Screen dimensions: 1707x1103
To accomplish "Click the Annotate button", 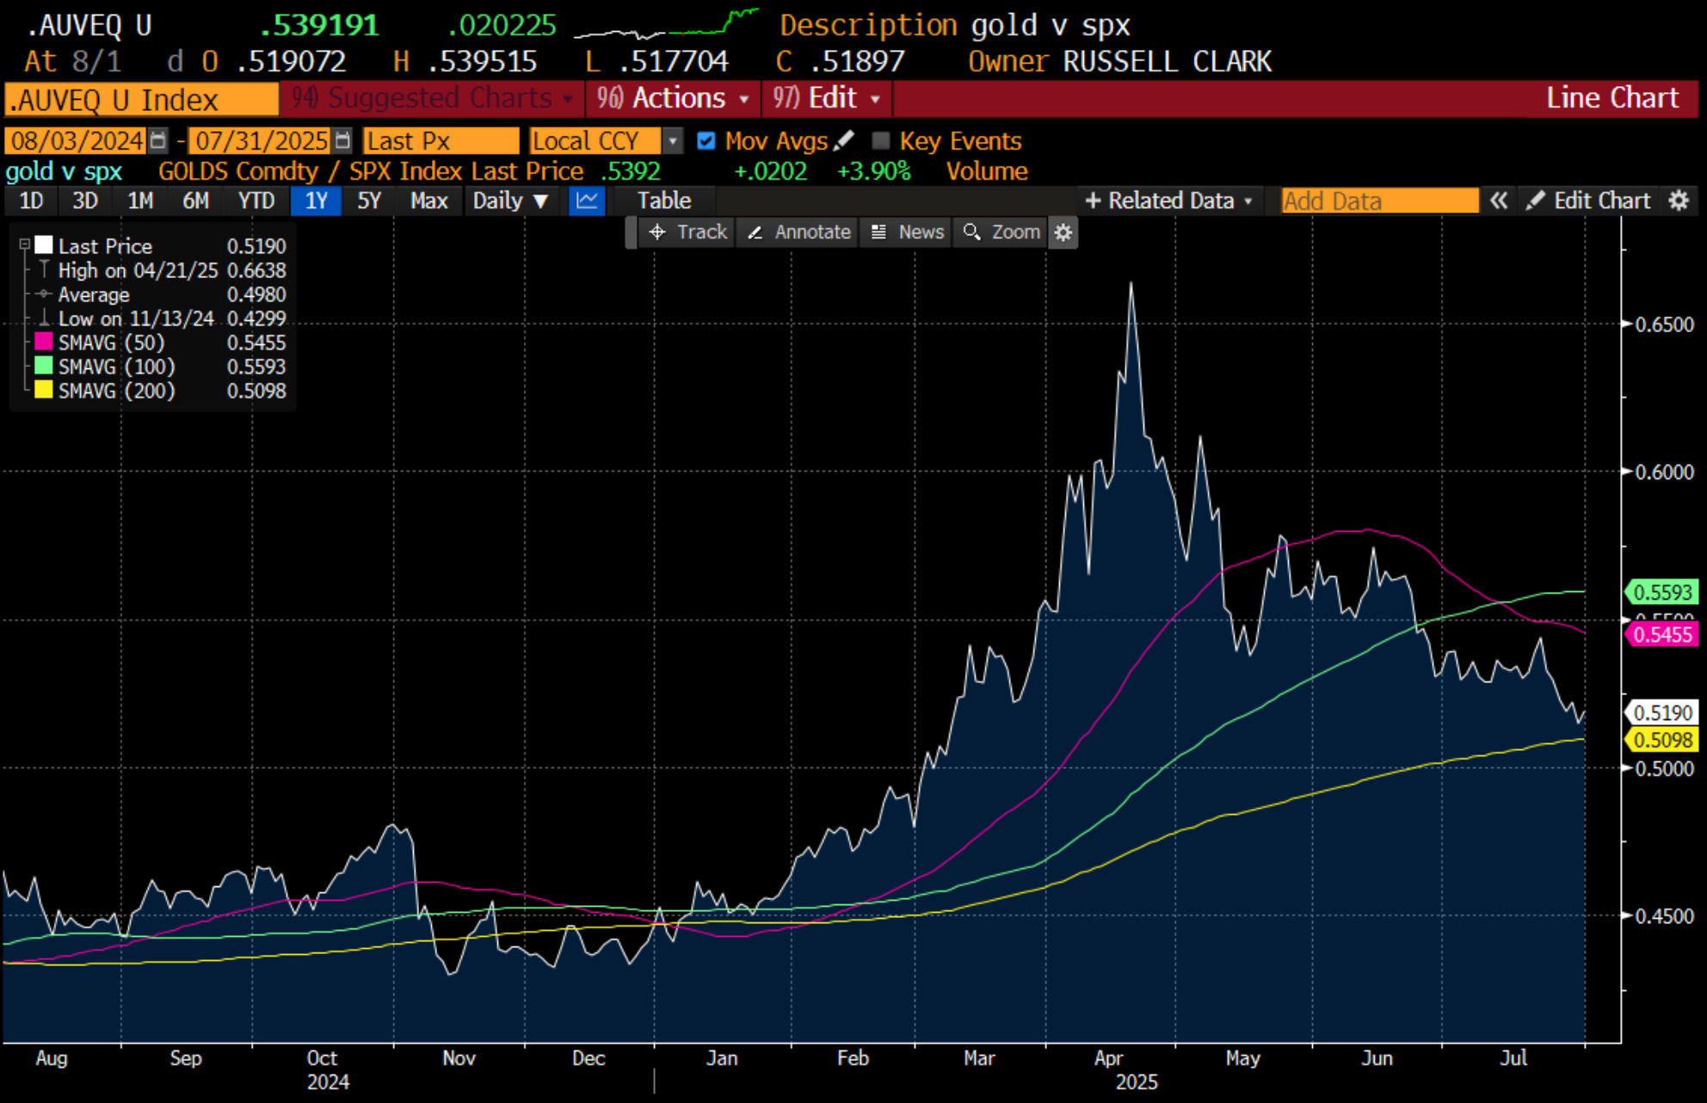I will [x=799, y=232].
